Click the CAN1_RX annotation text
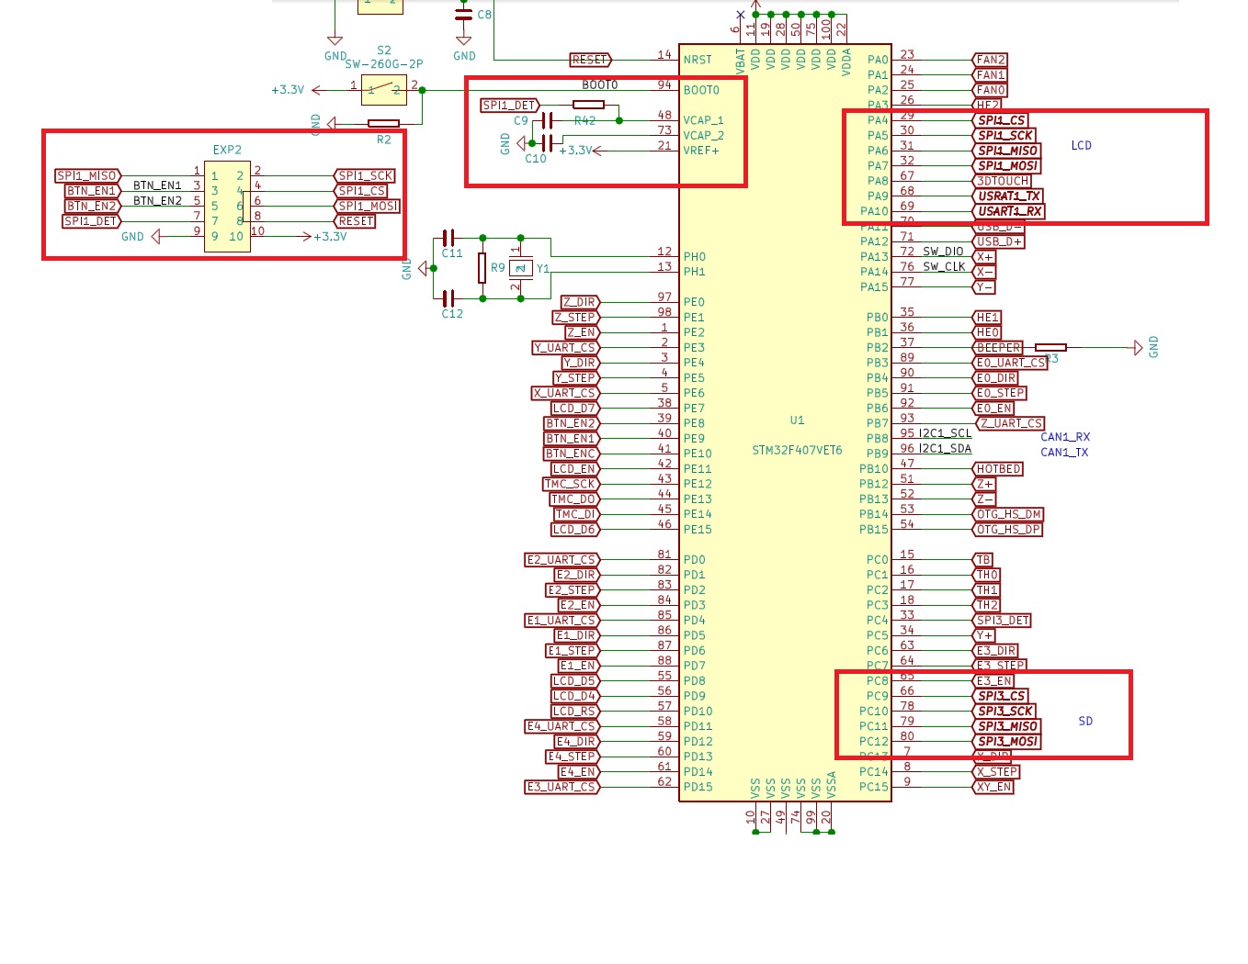Screen dimensions: 1248x964 (x=1065, y=437)
